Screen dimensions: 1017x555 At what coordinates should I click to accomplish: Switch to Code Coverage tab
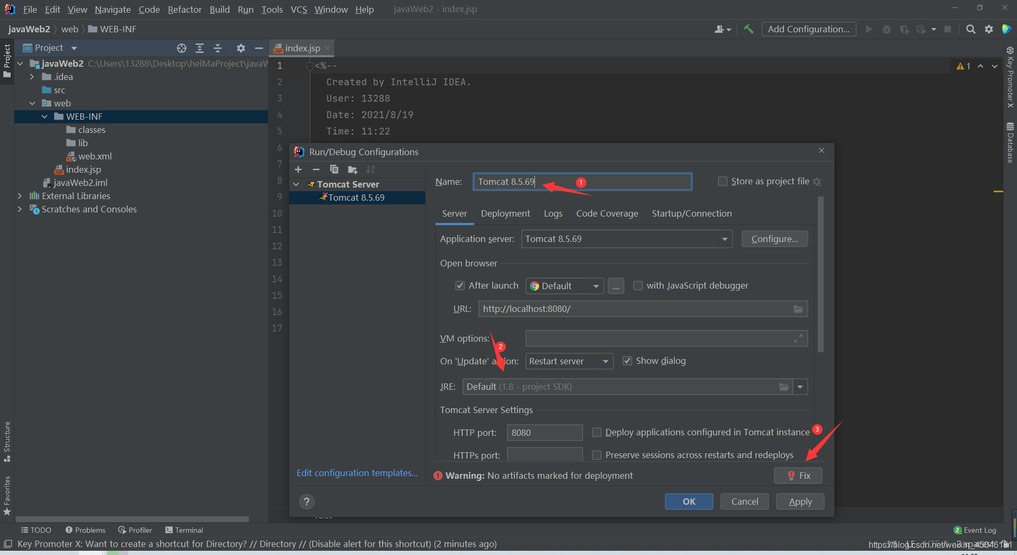click(x=607, y=213)
